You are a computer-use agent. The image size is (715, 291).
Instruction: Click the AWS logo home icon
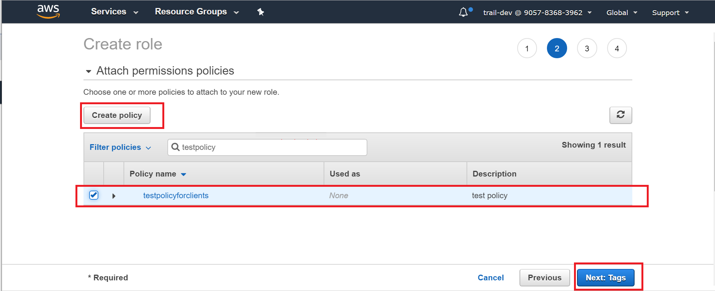pyautogui.click(x=48, y=11)
